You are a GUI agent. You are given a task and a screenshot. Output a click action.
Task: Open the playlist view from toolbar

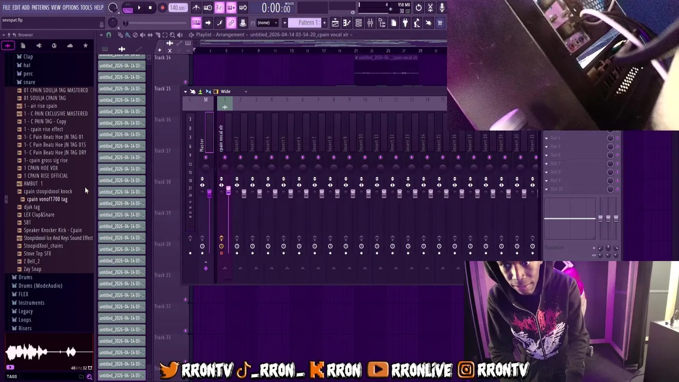pyautogui.click(x=335, y=23)
